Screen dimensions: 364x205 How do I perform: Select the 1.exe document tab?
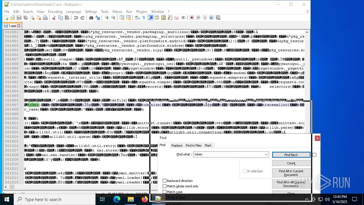point(12,26)
